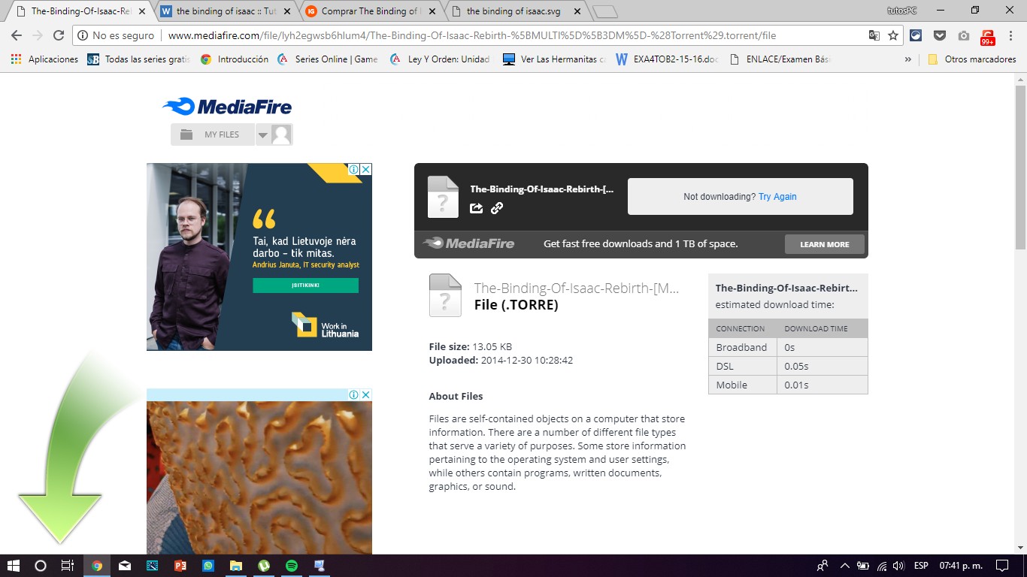1027x577 pixels.
Task: Open Otros marcadores bookmarks folder
Action: coord(972,59)
